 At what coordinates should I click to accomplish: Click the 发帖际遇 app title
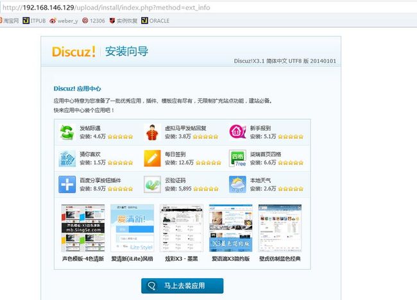[90, 128]
